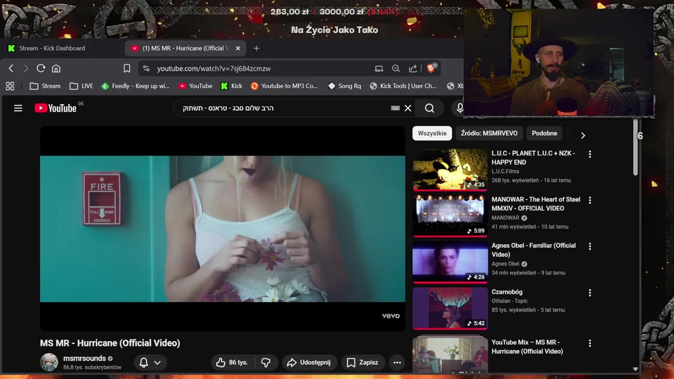This screenshot has width=674, height=379.
Task: Start voice search with the microphone
Action: tap(460, 108)
